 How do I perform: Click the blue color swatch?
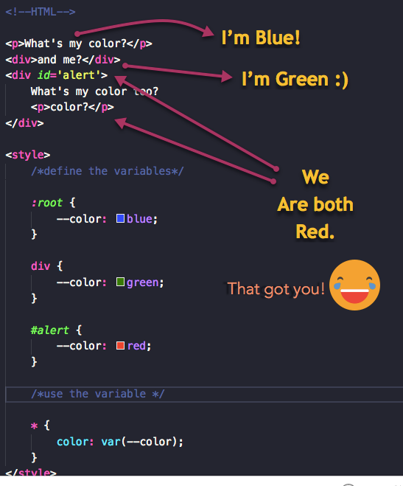tap(120, 218)
